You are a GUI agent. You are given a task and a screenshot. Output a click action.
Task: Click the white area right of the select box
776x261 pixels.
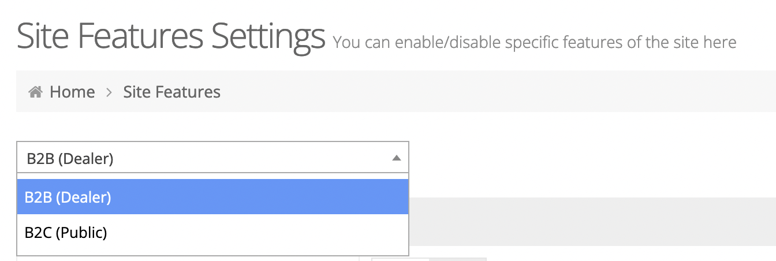point(577,158)
